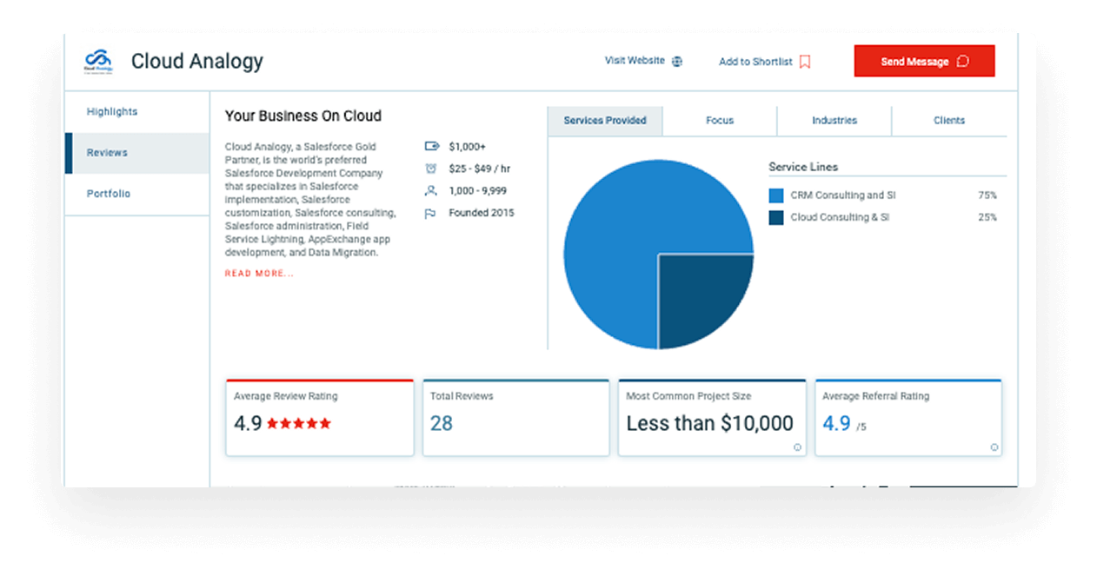The image size is (1097, 576).
Task: Click the Average Review Rating card label
Action: [x=286, y=396]
